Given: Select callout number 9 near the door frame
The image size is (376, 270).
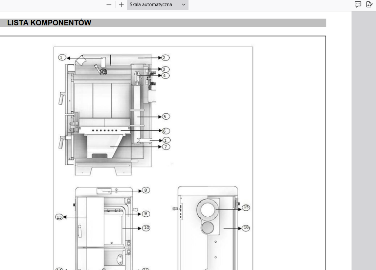Looking at the screenshot, I should (x=146, y=213).
